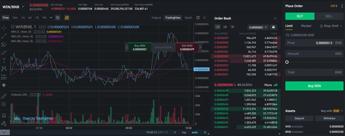Toggle percent scale on chart
Viewport: 345px width, 136px height.
point(175,133)
